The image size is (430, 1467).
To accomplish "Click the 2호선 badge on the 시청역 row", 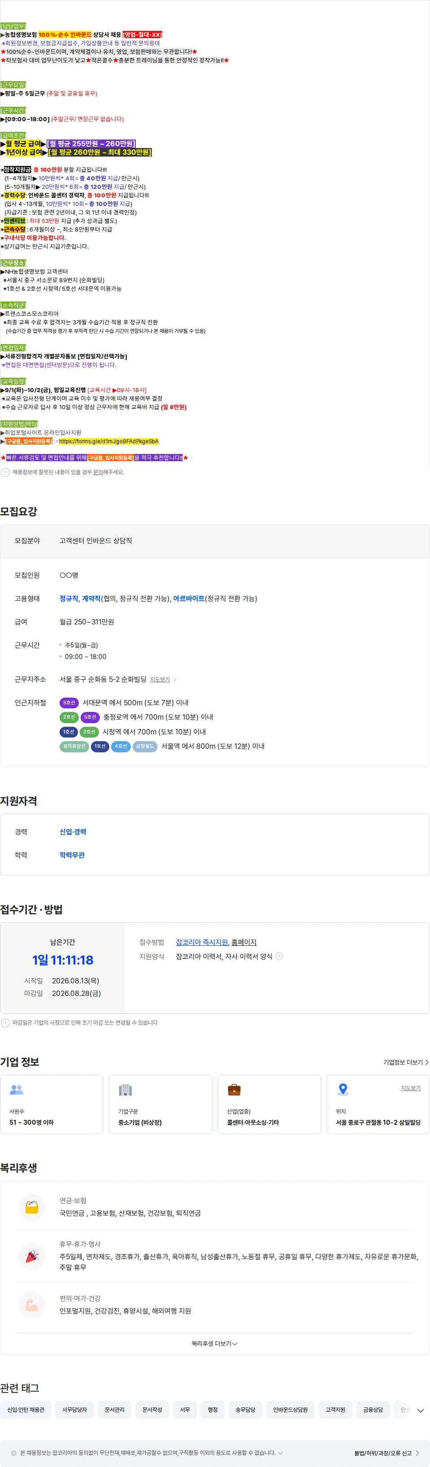I will point(89,732).
